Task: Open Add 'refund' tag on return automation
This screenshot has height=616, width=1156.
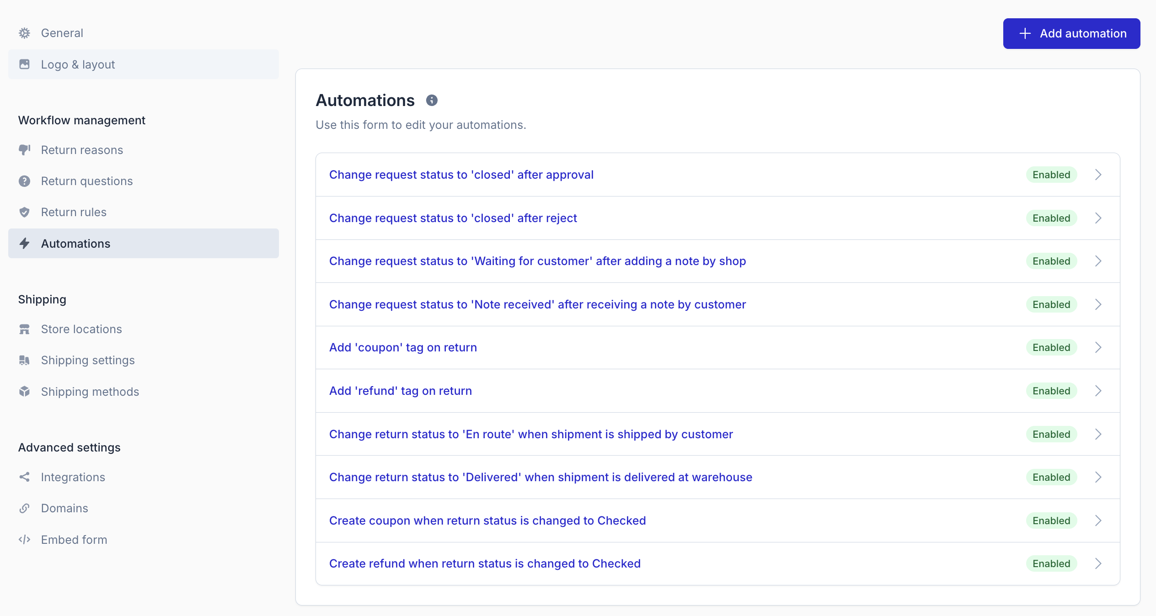Action: 400,391
